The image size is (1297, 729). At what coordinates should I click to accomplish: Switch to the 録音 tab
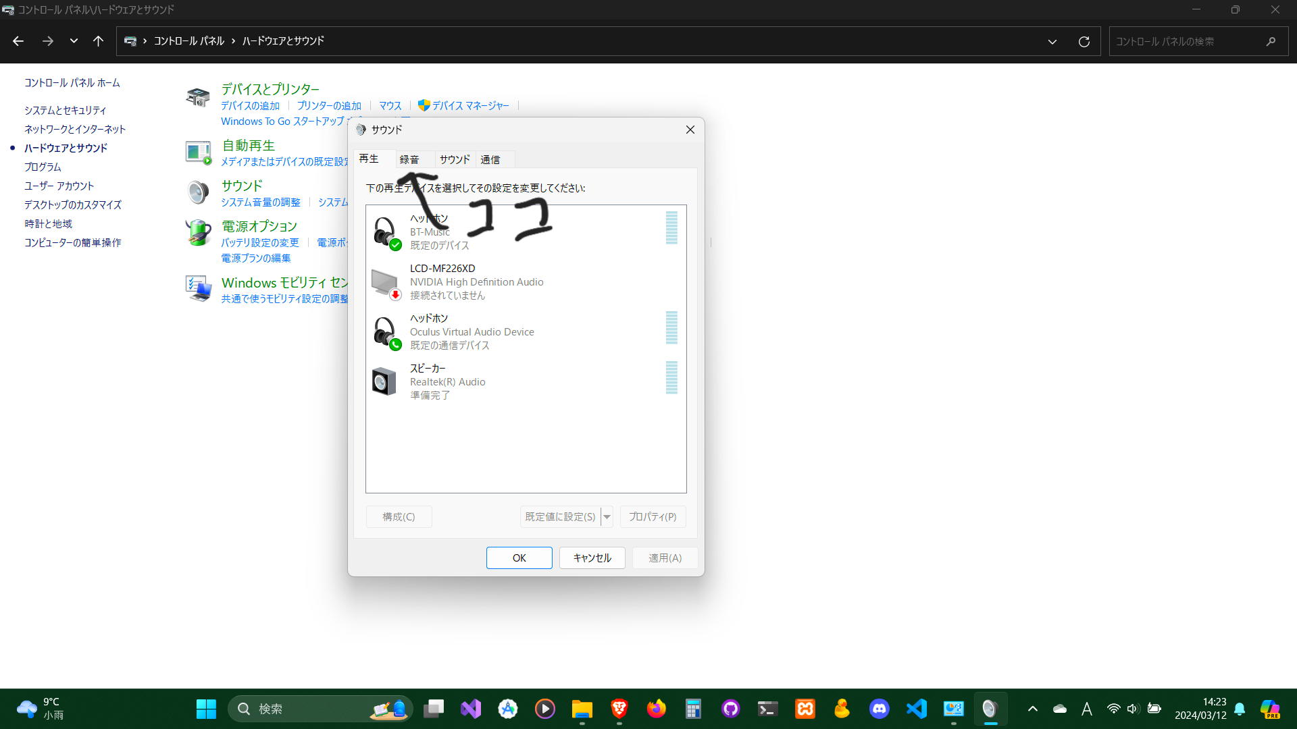point(409,160)
